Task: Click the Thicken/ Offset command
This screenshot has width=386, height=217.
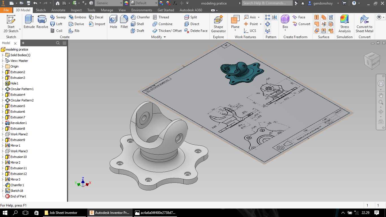Action: tap(167, 31)
